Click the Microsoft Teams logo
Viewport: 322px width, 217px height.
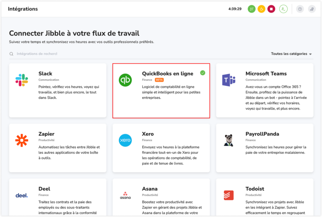229,80
